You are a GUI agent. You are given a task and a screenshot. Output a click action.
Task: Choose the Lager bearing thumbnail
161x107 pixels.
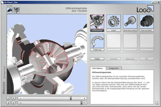pos(114,21)
